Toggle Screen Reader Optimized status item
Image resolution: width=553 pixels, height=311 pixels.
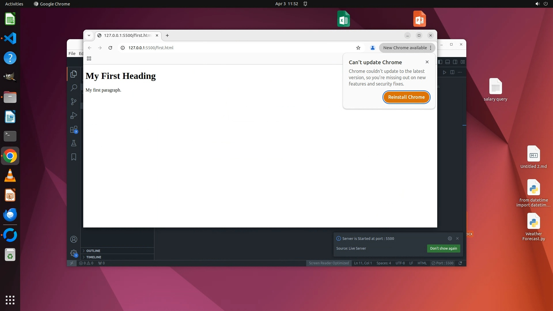point(329,263)
